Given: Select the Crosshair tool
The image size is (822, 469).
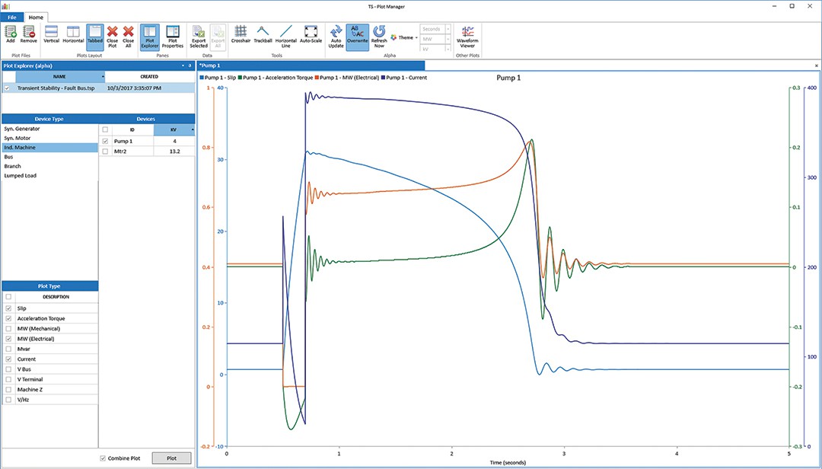Looking at the screenshot, I should [241, 36].
